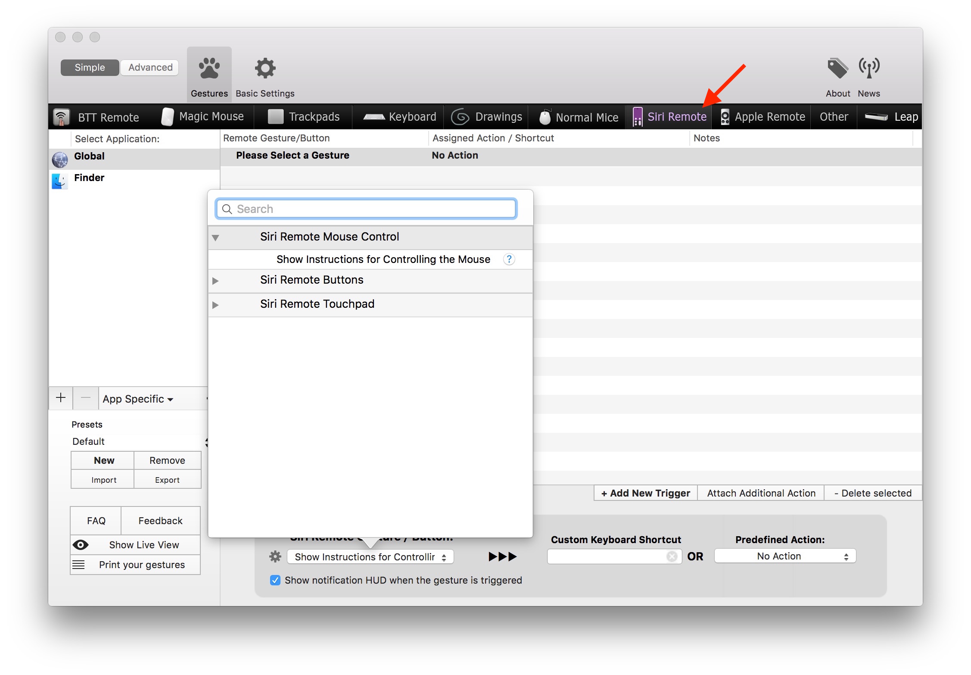Switch to Advanced mode
The image size is (971, 675).
150,68
